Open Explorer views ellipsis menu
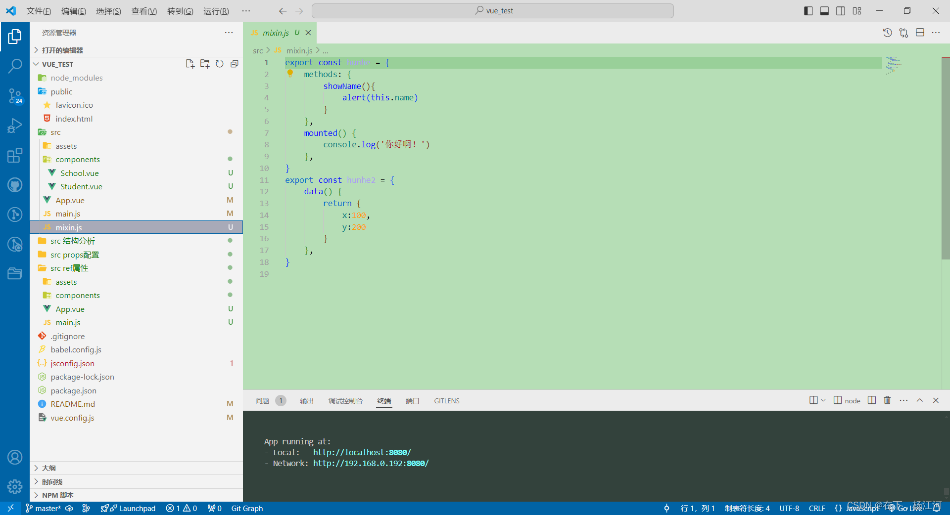950x515 pixels. (x=229, y=33)
